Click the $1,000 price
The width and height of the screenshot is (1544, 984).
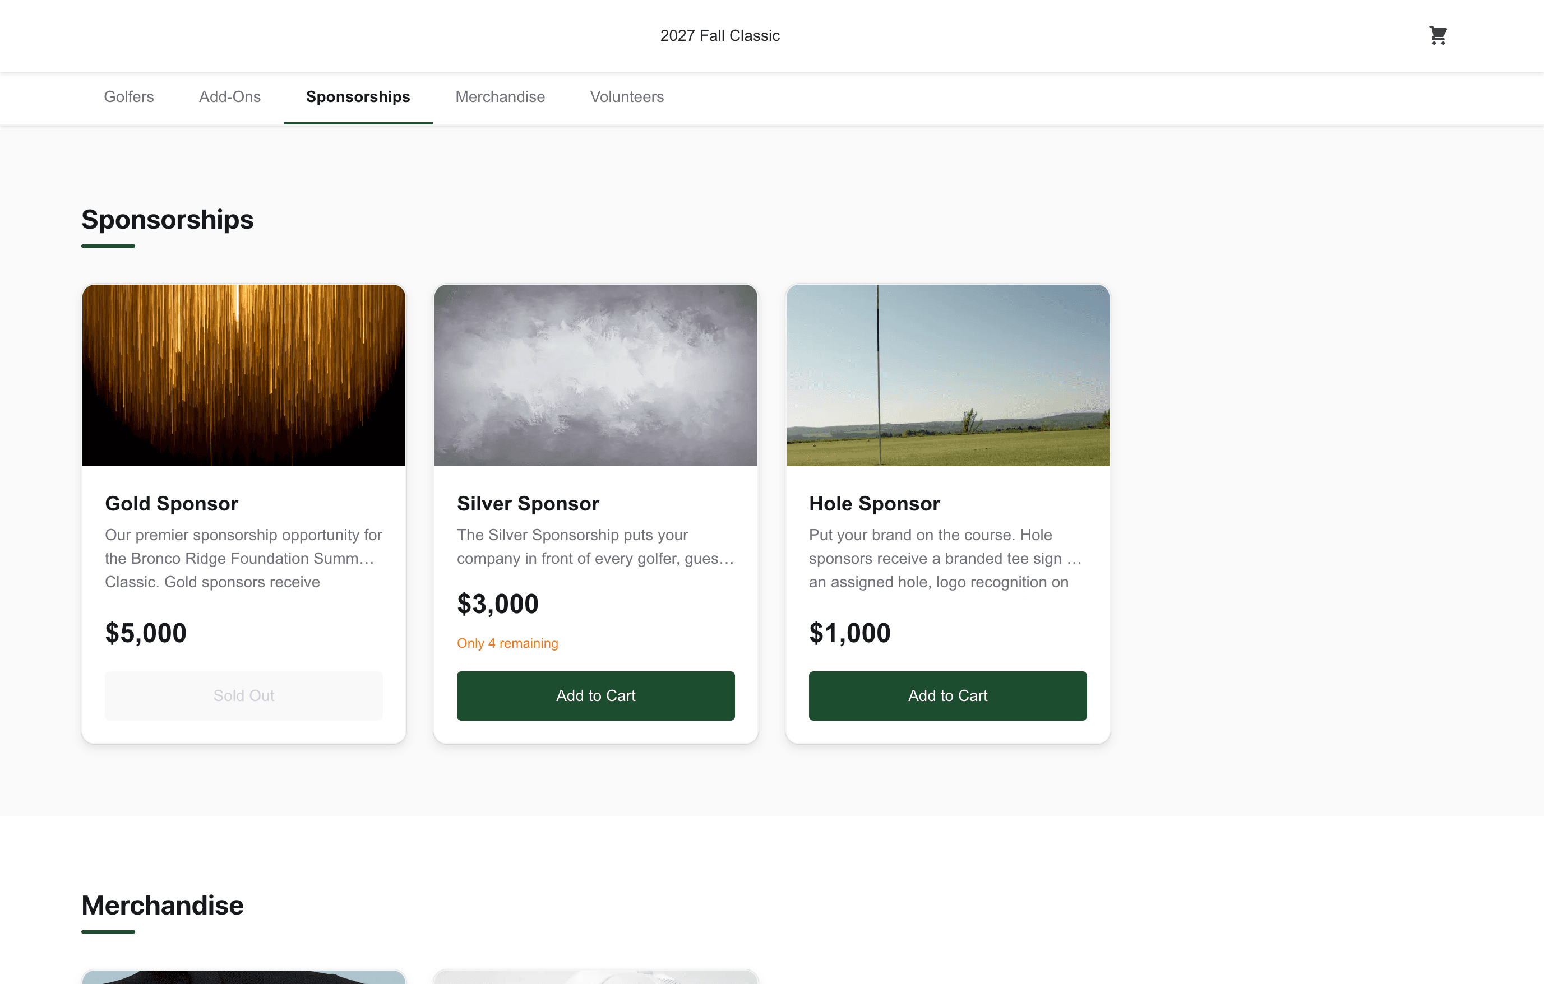849,633
